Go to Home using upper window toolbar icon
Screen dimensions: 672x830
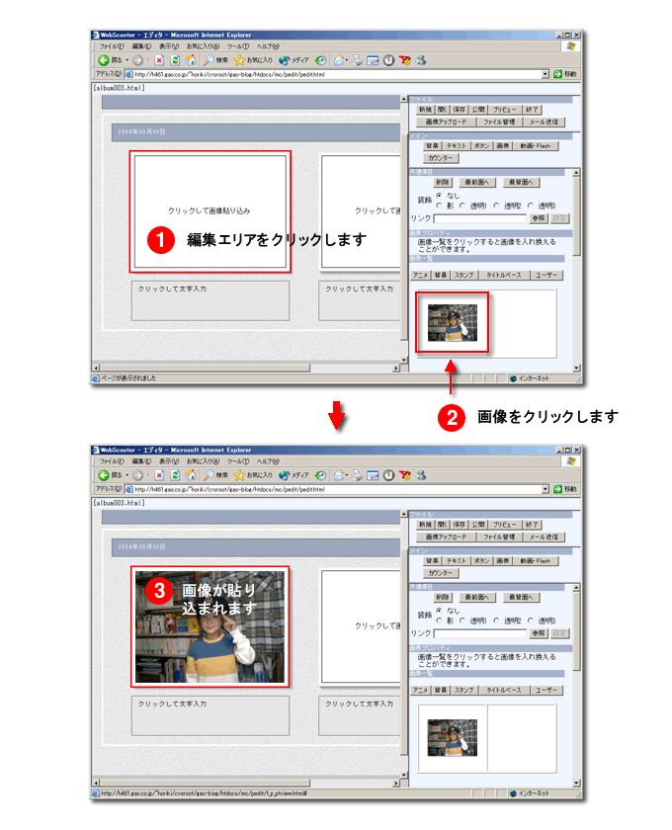click(x=191, y=60)
